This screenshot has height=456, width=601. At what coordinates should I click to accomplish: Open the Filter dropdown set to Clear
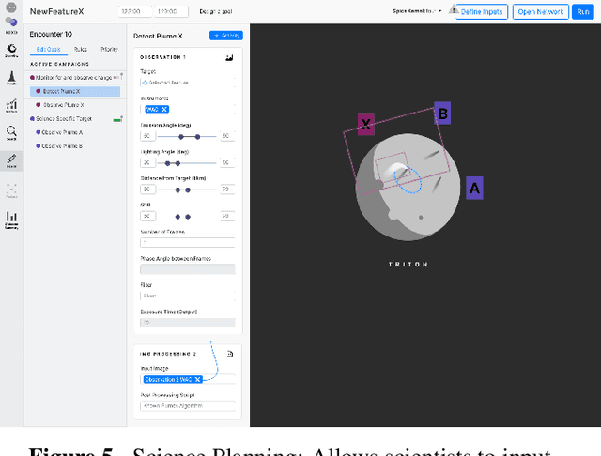click(186, 295)
